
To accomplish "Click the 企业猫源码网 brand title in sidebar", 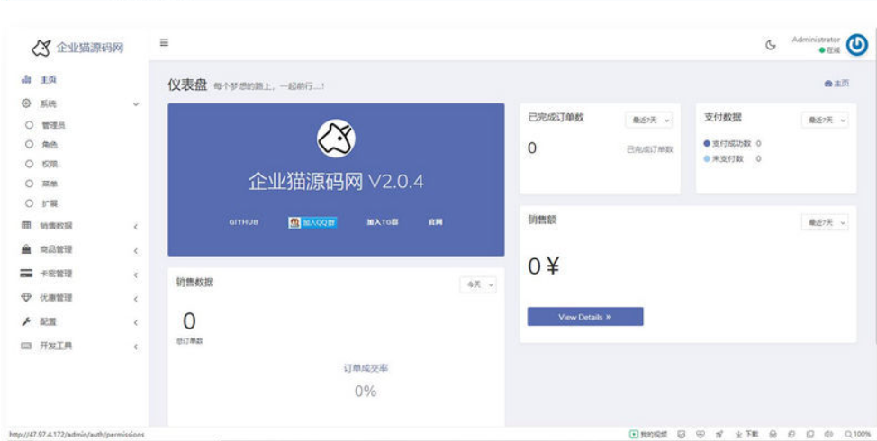I will 89,48.
